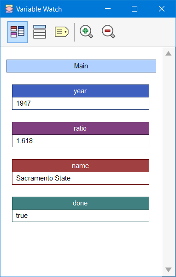
Task: Click the teal done variable header
Action: pos(81,203)
